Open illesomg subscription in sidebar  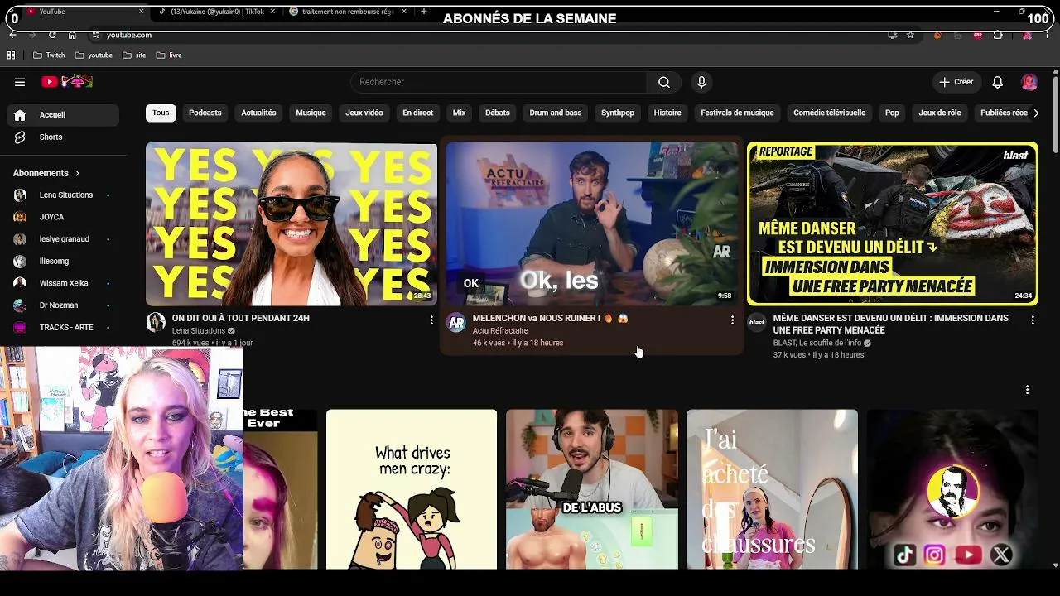[63, 262]
